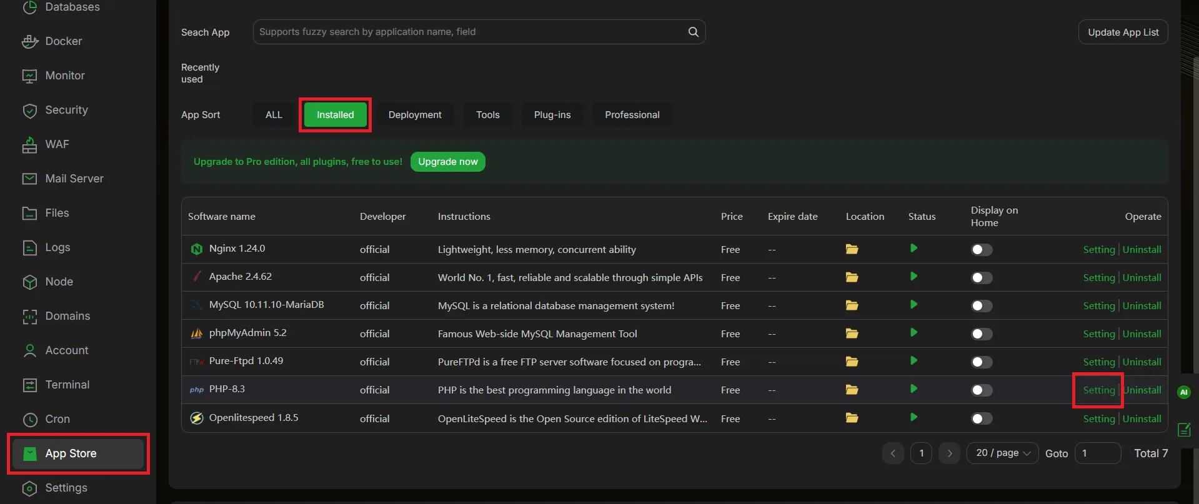Click the feedback note floating icon
The height and width of the screenshot is (504, 1199).
(1184, 430)
